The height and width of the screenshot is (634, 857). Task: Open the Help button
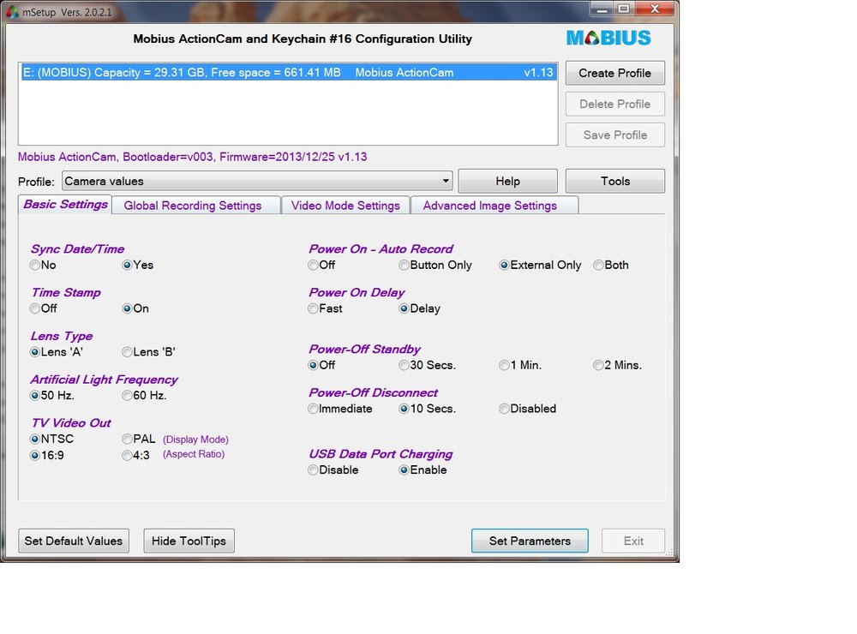click(507, 181)
